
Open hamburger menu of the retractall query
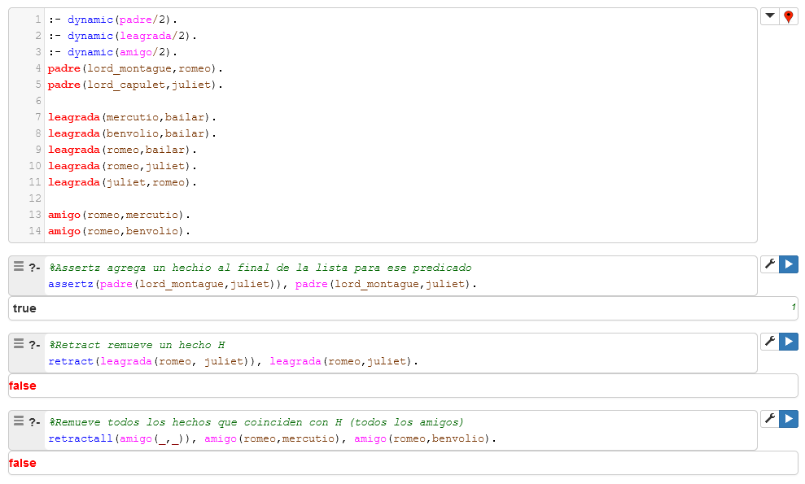click(x=19, y=421)
